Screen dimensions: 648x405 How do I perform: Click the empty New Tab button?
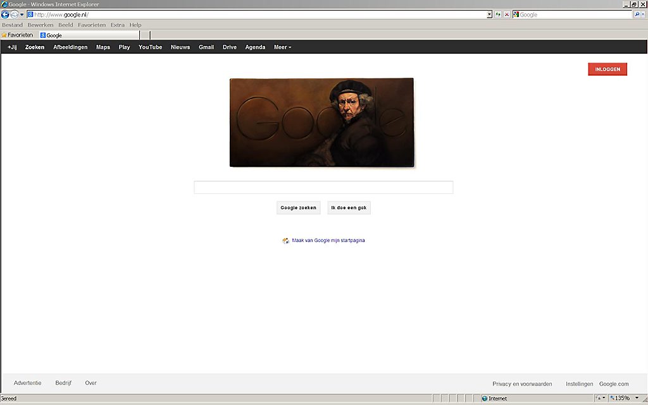point(145,35)
